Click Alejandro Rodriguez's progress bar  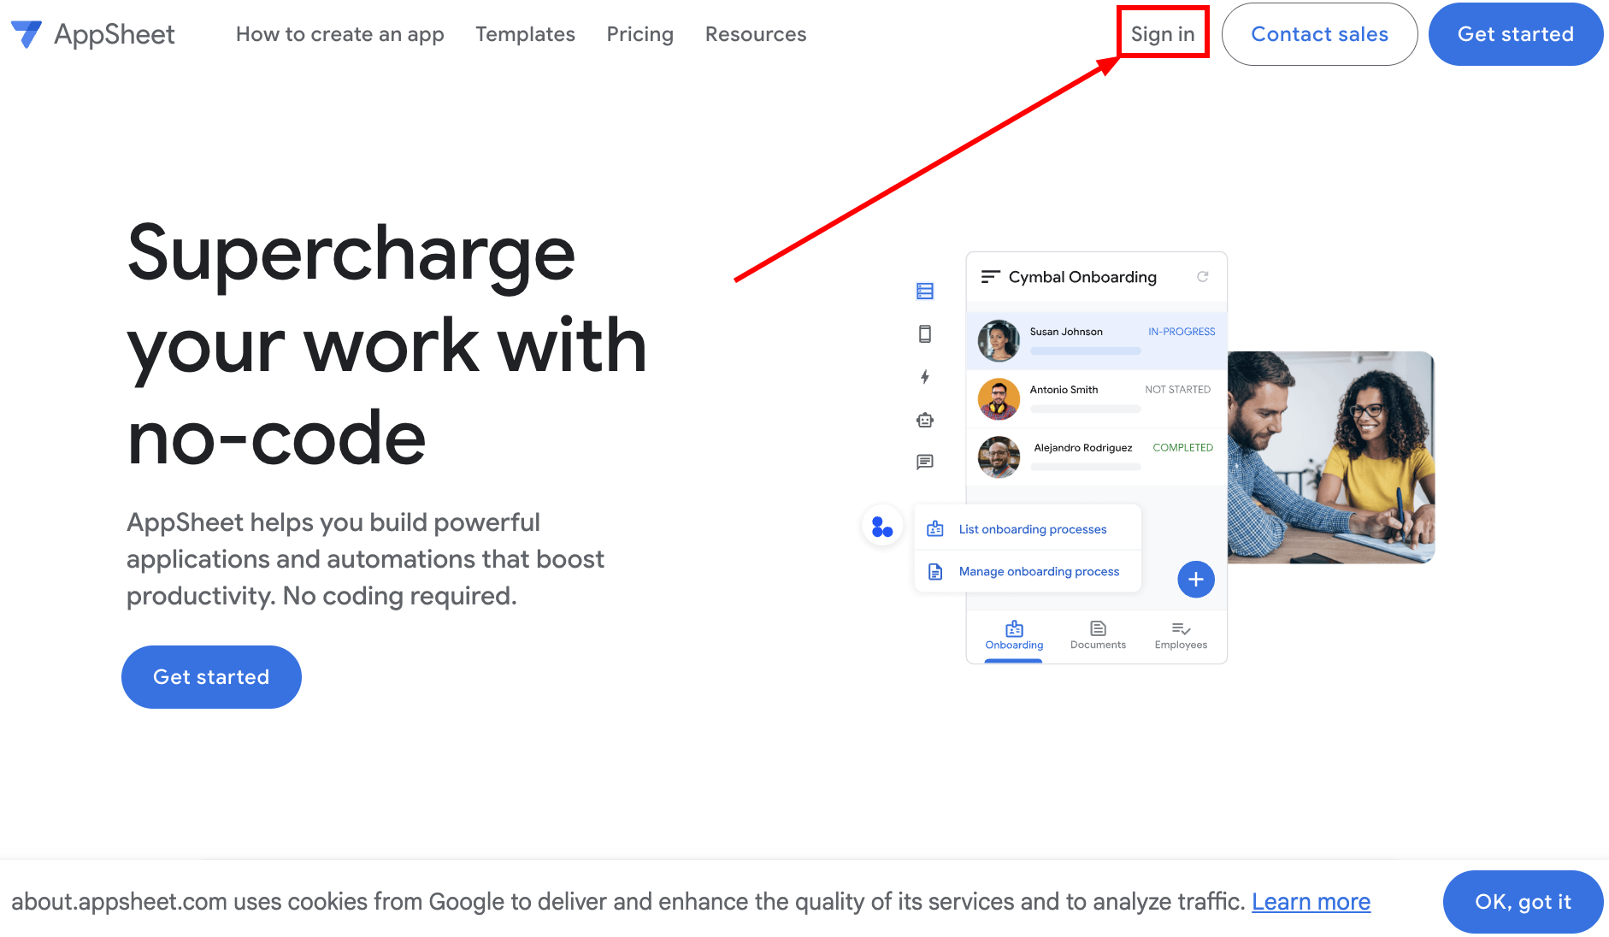click(x=1086, y=468)
